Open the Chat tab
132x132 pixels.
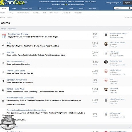tap(40, 8)
